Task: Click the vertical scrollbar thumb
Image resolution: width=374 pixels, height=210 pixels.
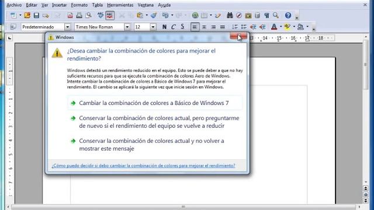Action: pyautogui.click(x=366, y=65)
